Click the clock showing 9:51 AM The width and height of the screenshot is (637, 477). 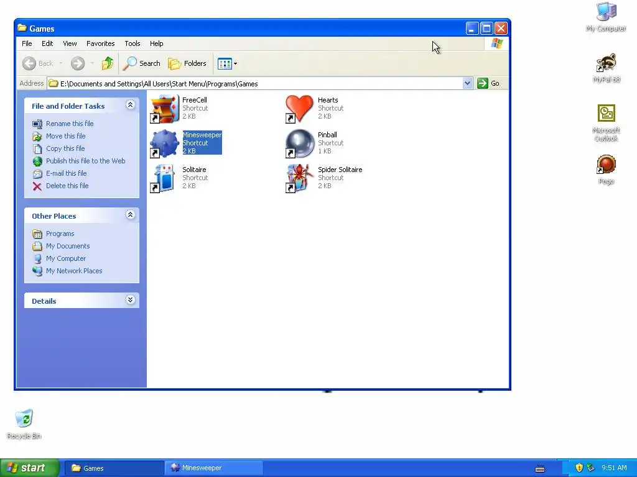point(614,468)
